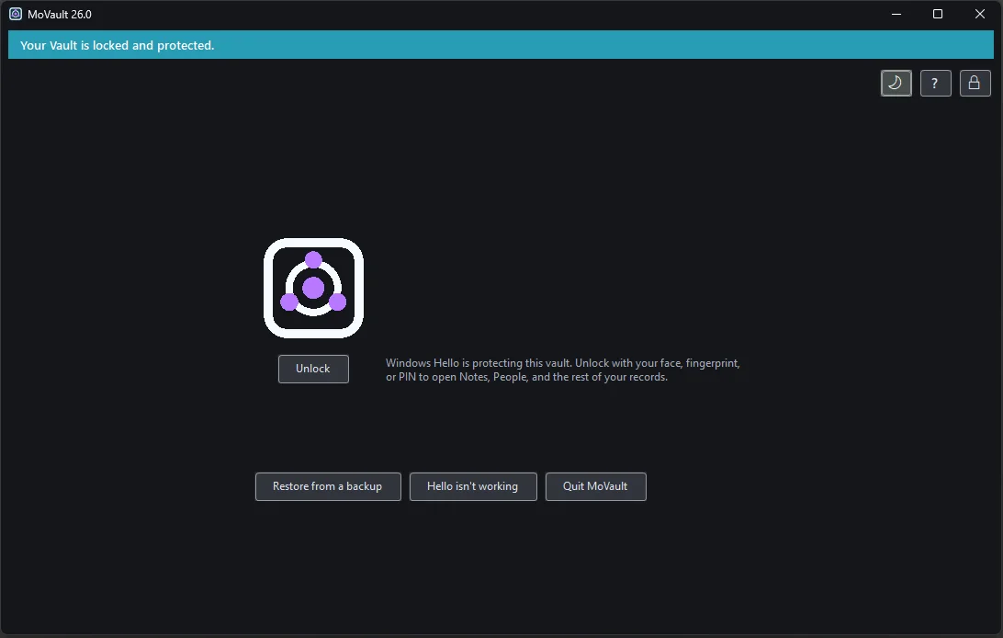Quit MoVault using the button

pyautogui.click(x=595, y=486)
